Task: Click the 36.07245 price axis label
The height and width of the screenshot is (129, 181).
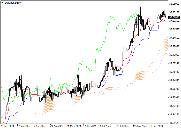Action: point(174,63)
